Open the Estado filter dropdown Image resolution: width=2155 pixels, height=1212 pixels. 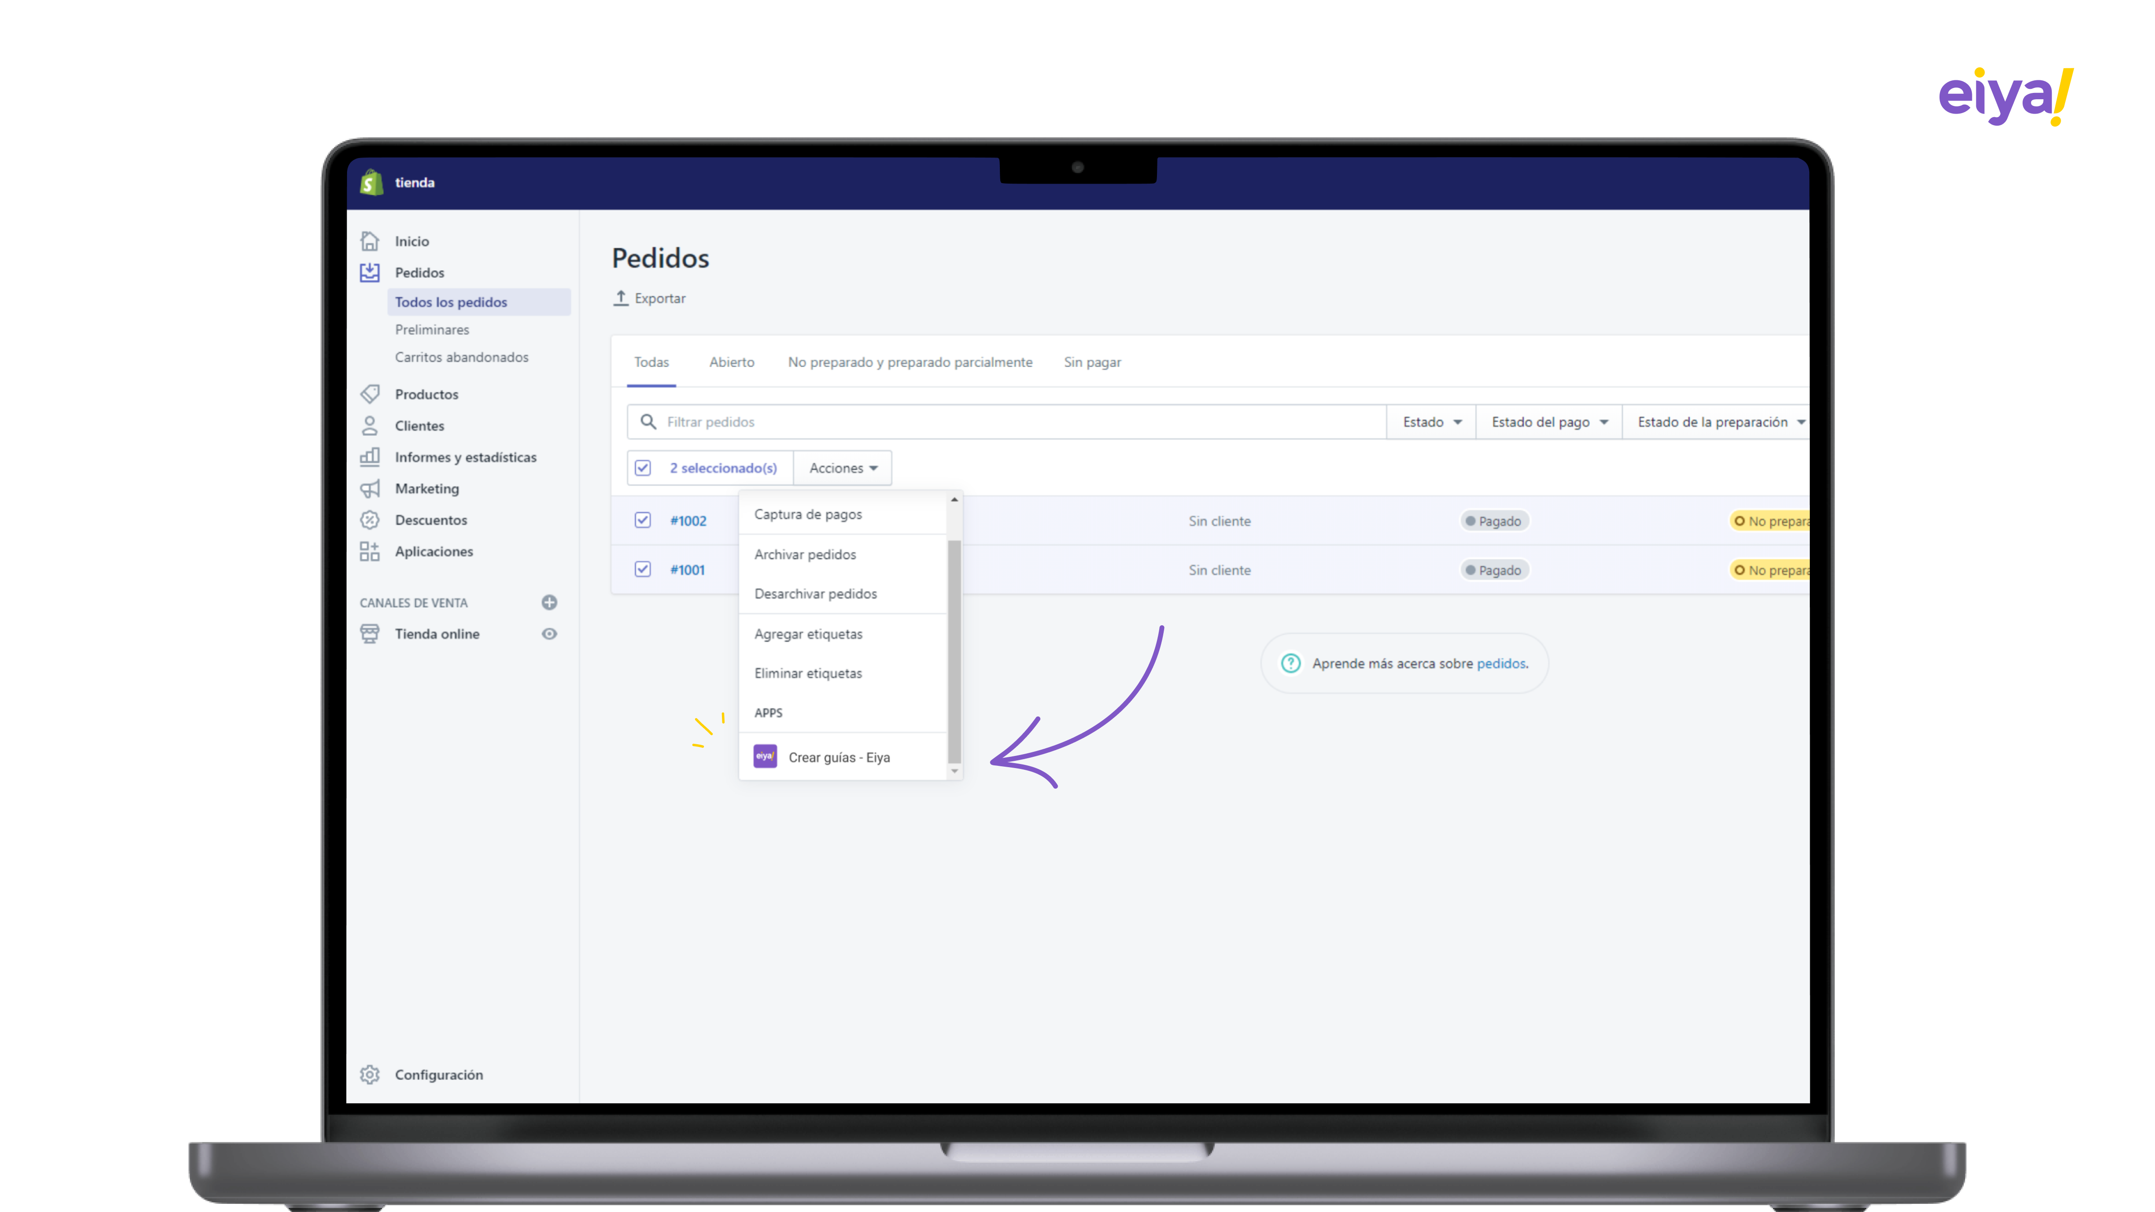click(1431, 422)
